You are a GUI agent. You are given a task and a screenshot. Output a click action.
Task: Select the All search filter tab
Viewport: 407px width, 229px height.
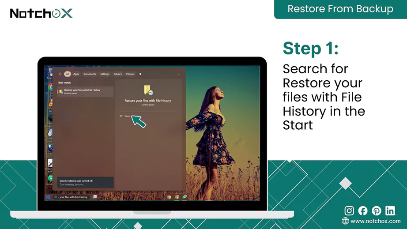68,74
